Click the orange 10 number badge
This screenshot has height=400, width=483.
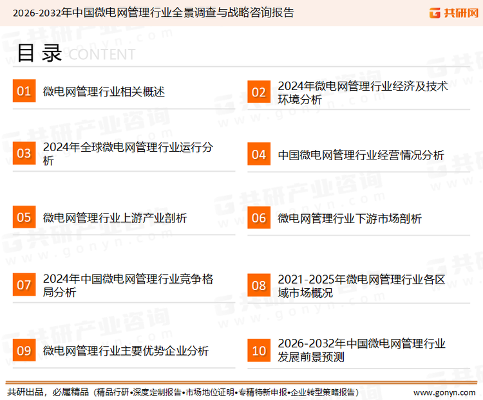[x=259, y=350]
